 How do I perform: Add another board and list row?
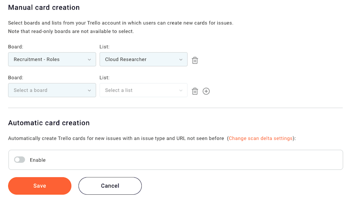(x=206, y=91)
